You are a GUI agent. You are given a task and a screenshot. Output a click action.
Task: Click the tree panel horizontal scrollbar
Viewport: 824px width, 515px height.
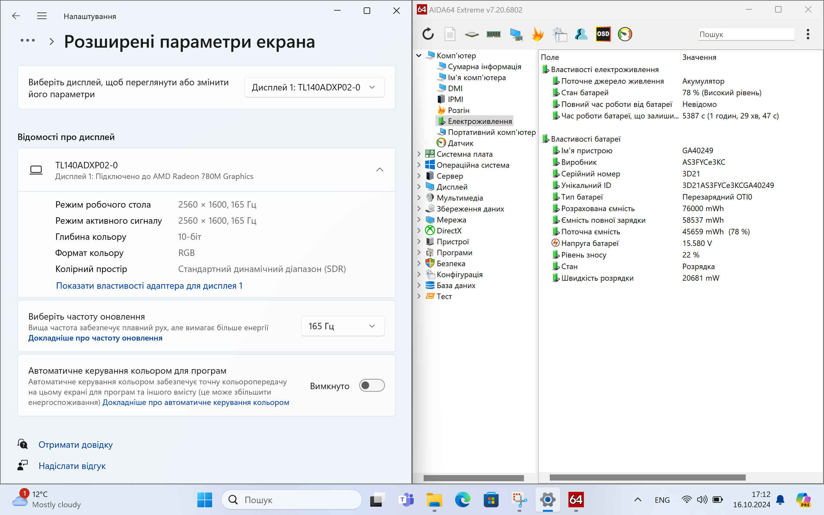473,478
